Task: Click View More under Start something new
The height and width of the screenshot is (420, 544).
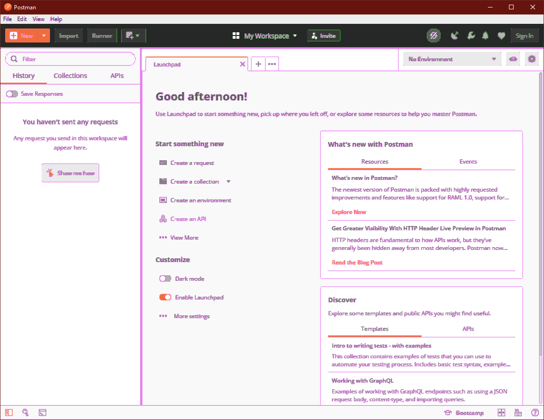Action: [x=184, y=238]
